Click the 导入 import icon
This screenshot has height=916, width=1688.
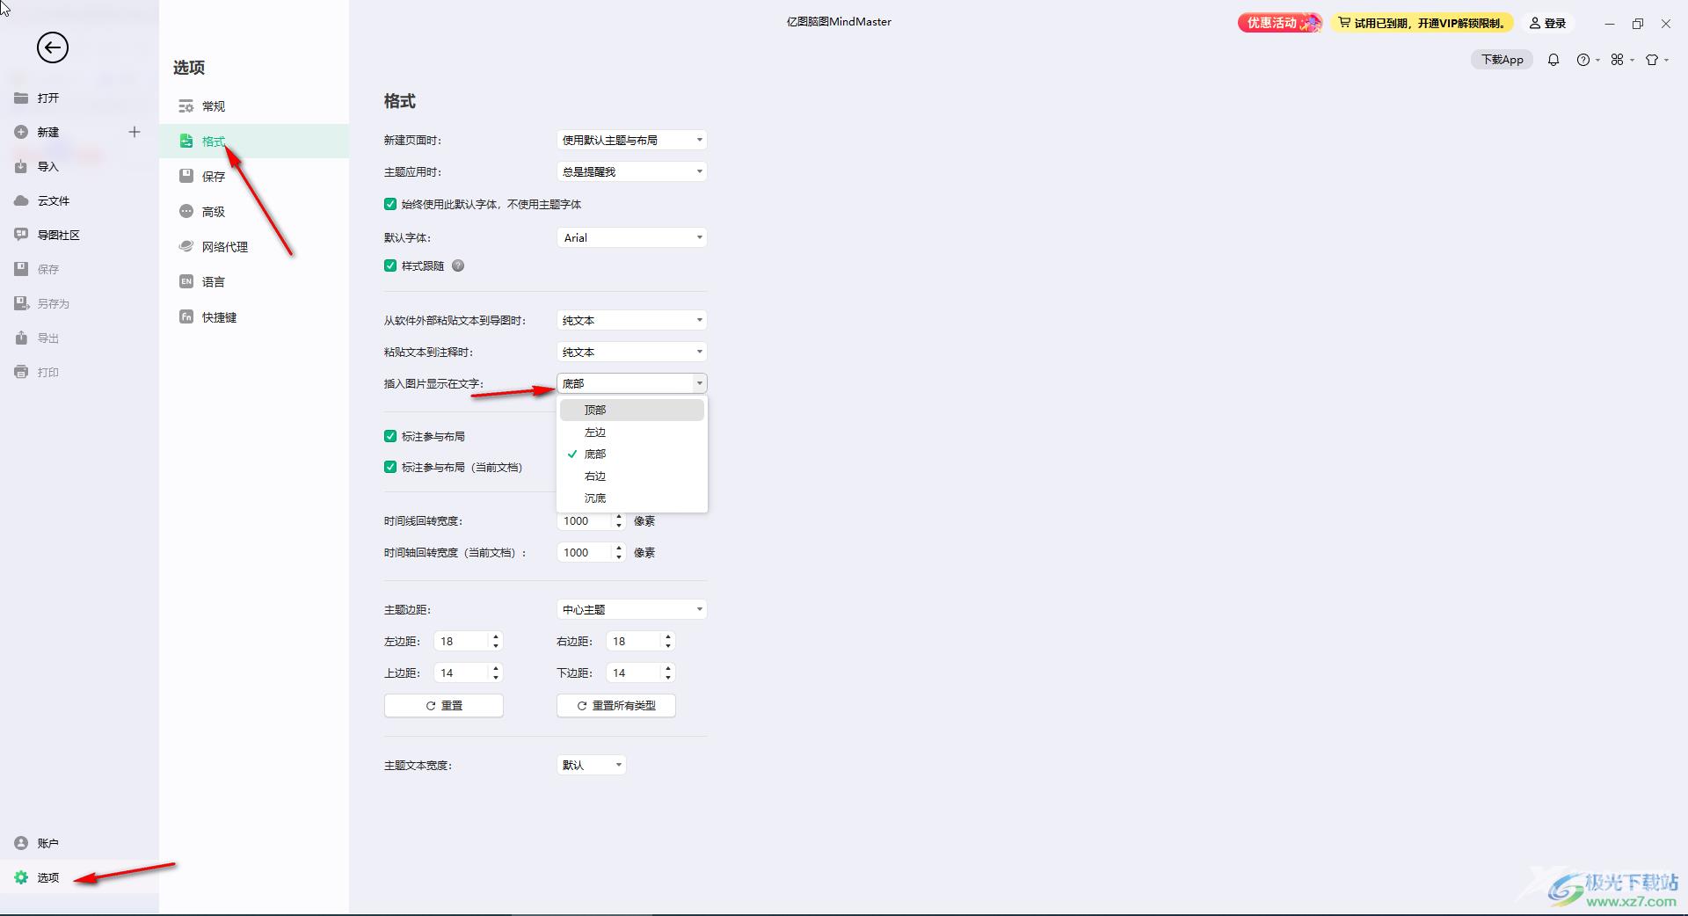pos(21,166)
